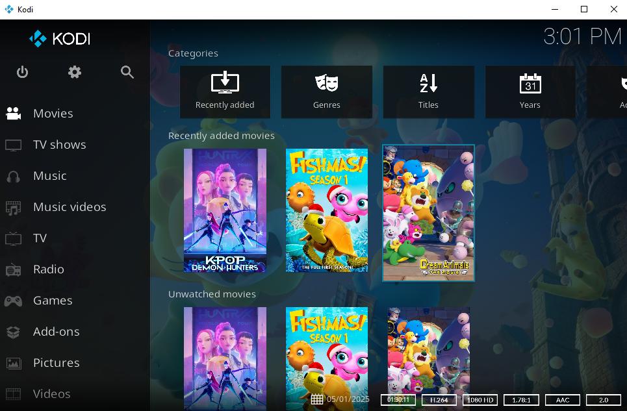The height and width of the screenshot is (411, 627).
Task: Click the Videos filmstrip icon
Action: (x=13, y=394)
